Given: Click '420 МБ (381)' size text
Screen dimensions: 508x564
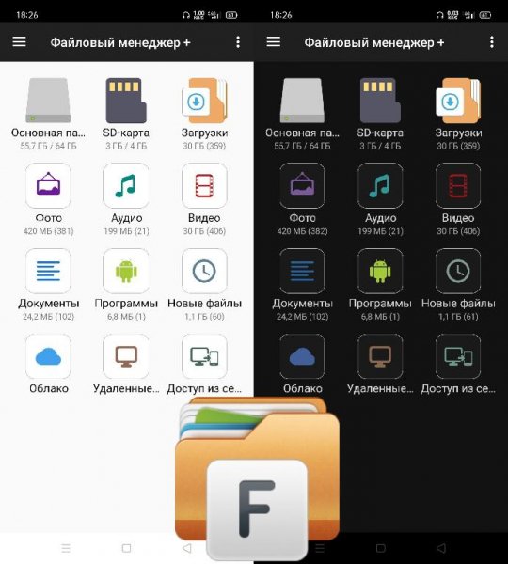Looking at the screenshot, I should pyautogui.click(x=48, y=231).
